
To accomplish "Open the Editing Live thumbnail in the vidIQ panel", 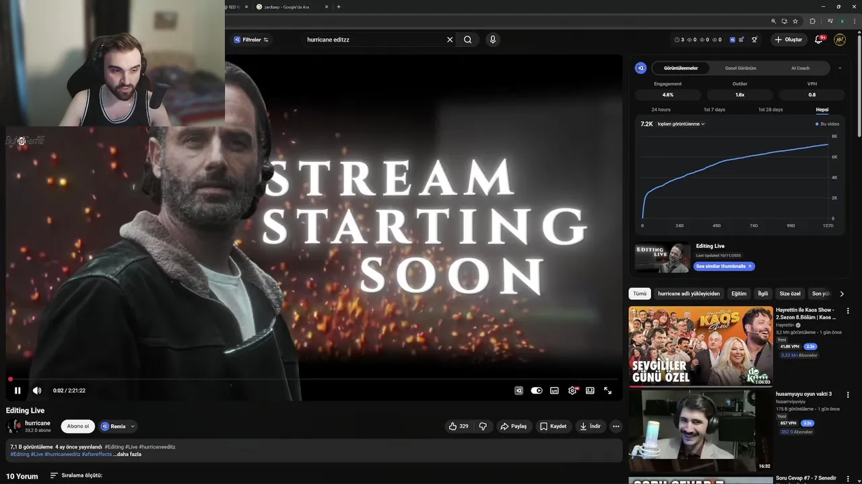I will tap(663, 257).
